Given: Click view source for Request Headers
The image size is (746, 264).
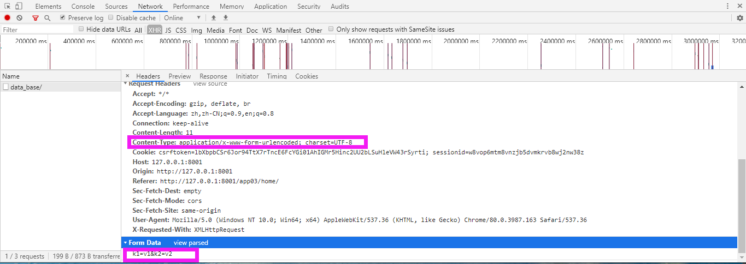Looking at the screenshot, I should point(210,84).
